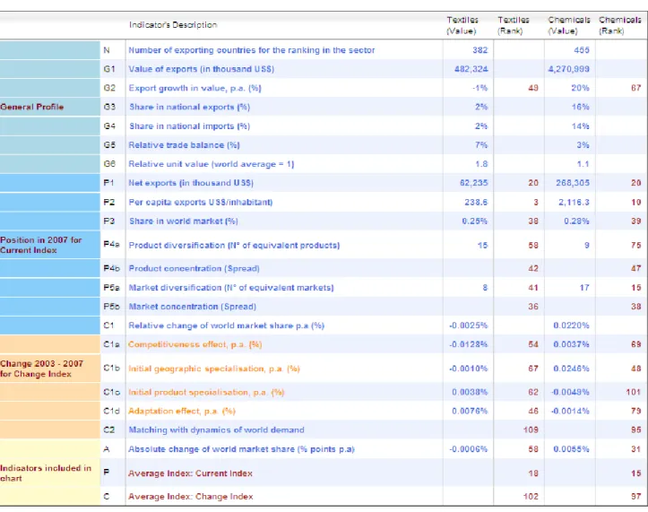Click 'Initial product specialisation, p.a. (%)'

(206, 392)
